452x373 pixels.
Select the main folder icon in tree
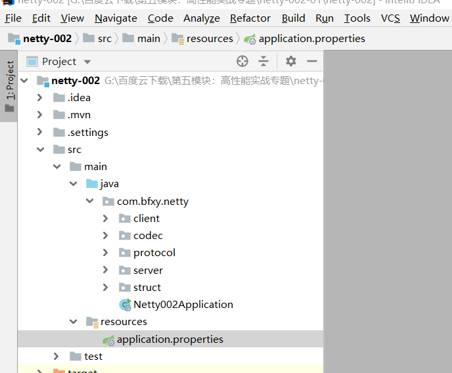click(76, 166)
